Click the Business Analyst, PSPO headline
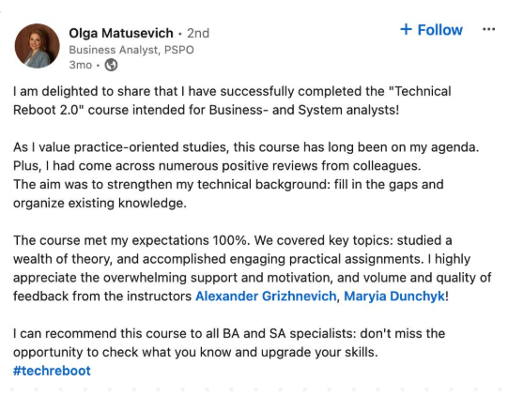The width and height of the screenshot is (508, 396). click(x=131, y=50)
